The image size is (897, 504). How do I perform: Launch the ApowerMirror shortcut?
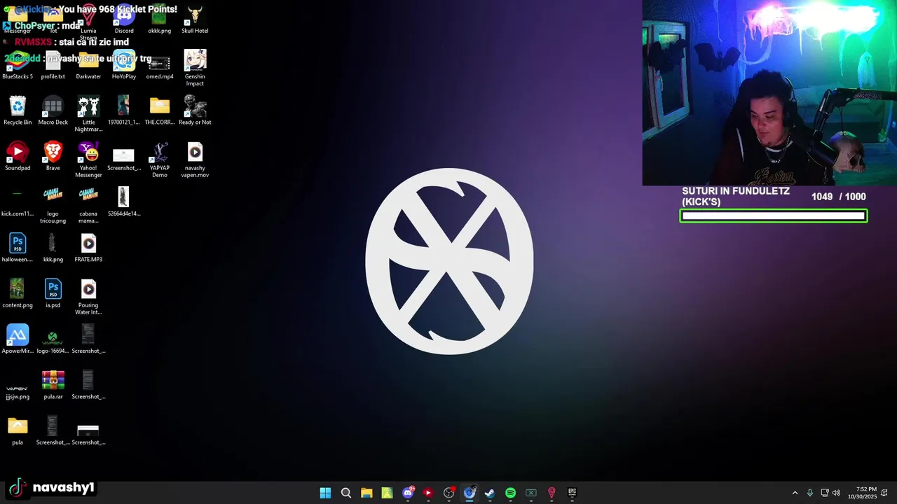(x=18, y=339)
